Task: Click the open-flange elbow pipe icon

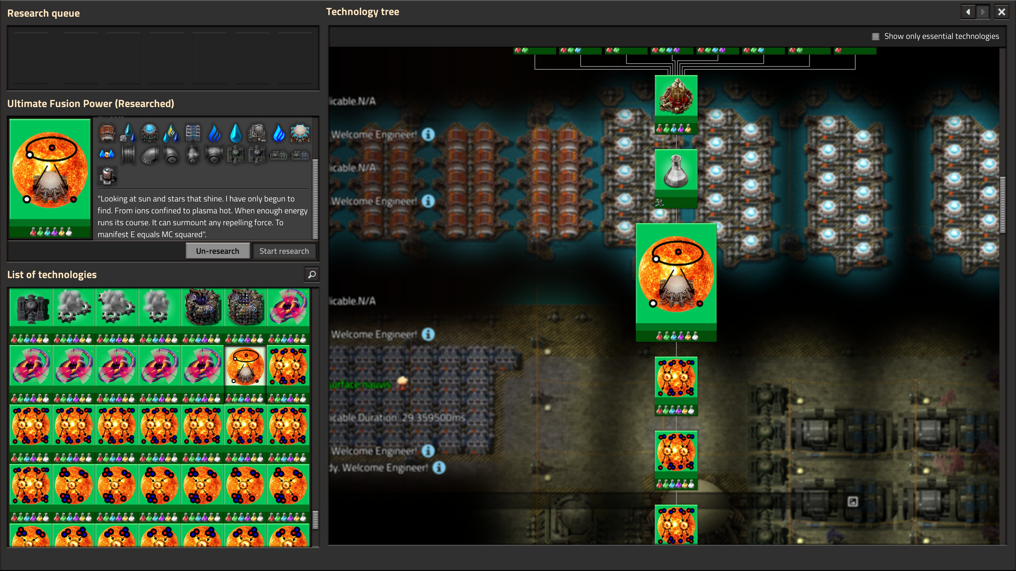Action: [x=150, y=154]
